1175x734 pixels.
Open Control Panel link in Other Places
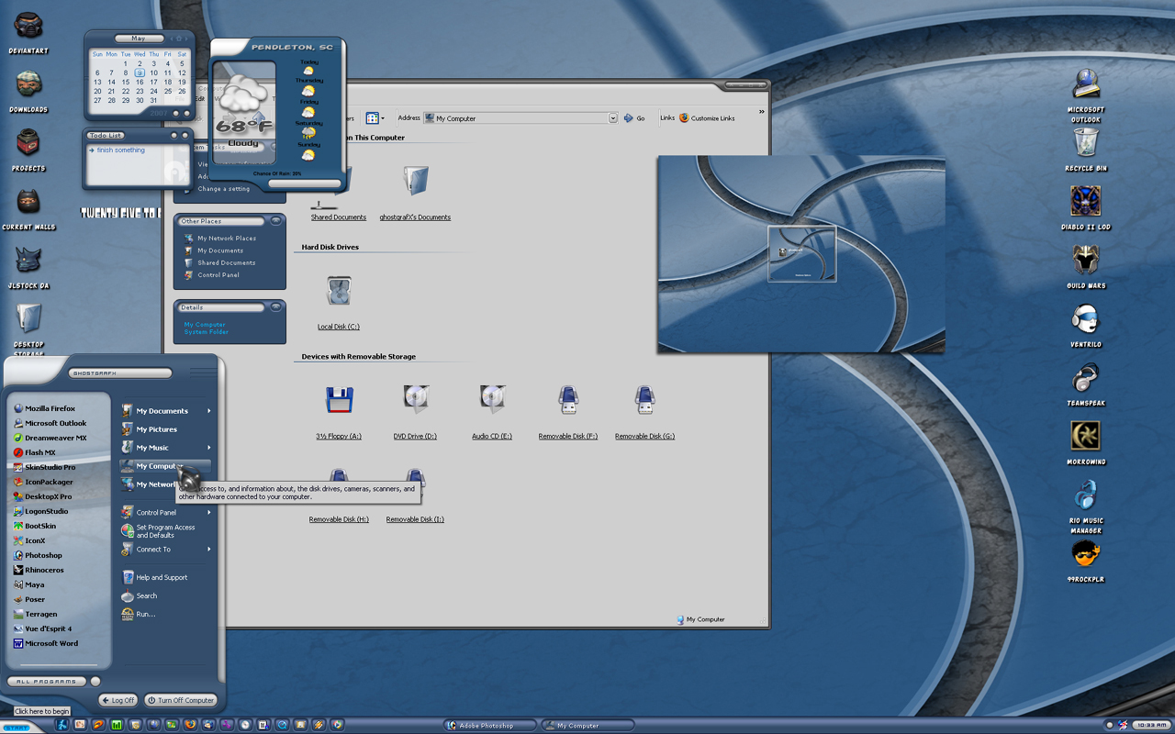(218, 275)
